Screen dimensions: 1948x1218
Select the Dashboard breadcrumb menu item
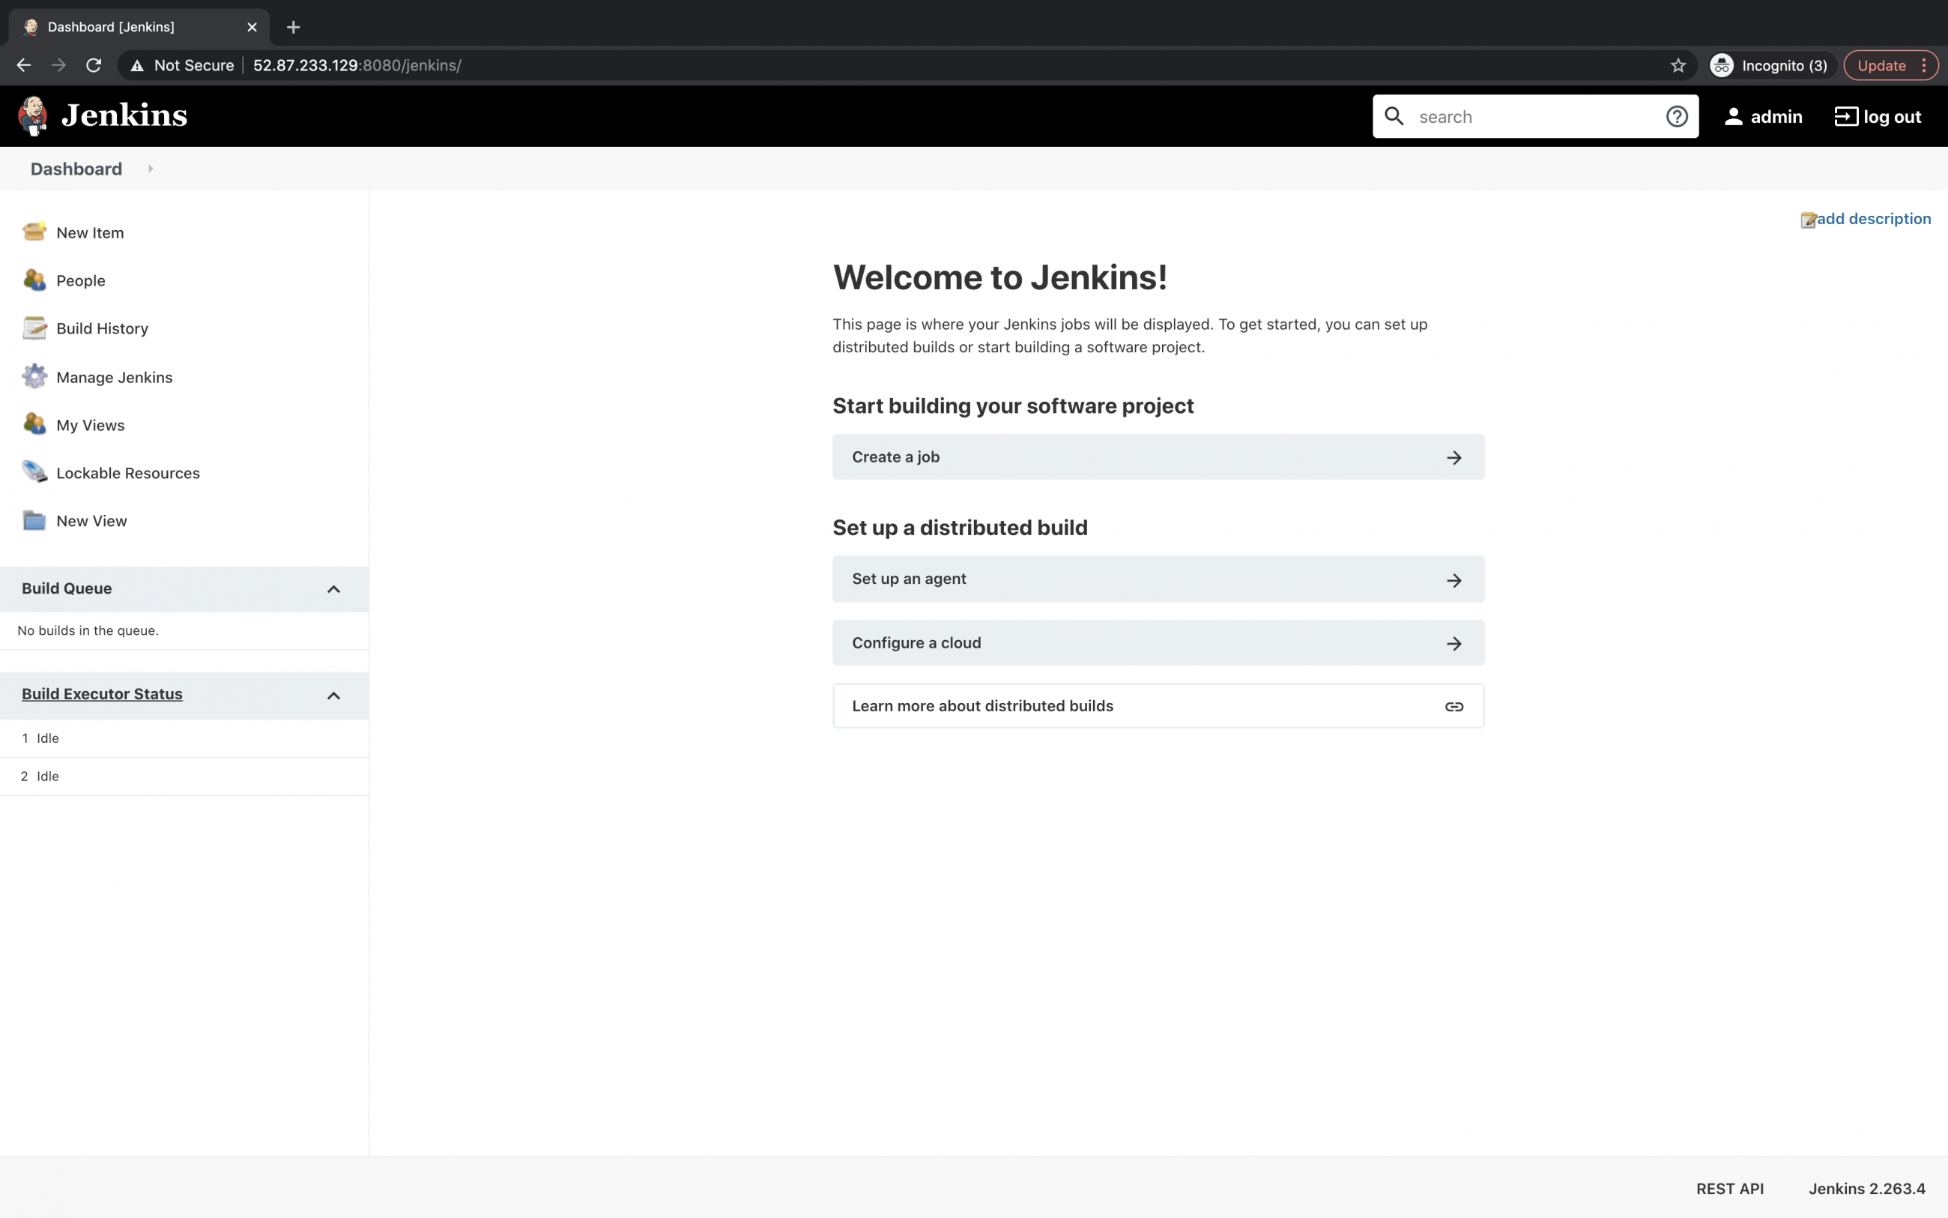(76, 169)
